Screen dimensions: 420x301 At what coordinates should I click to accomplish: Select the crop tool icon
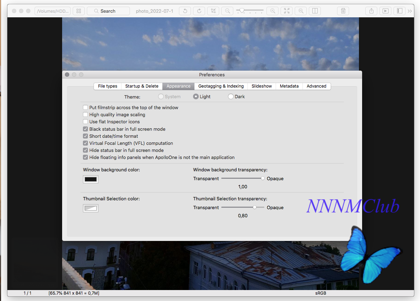pyautogui.click(x=213, y=11)
